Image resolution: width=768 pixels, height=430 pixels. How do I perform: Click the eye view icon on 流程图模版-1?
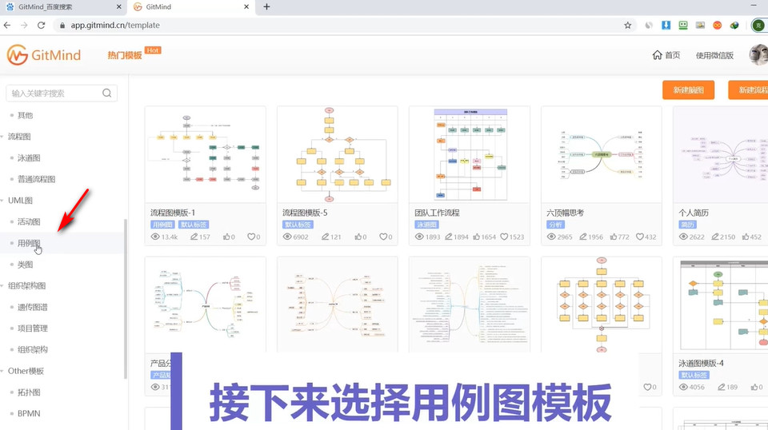point(155,237)
